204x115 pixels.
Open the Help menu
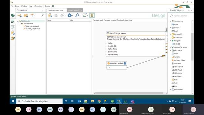30,6
